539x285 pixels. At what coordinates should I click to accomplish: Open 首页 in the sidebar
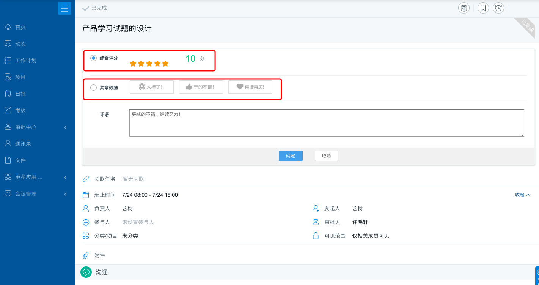click(x=20, y=27)
